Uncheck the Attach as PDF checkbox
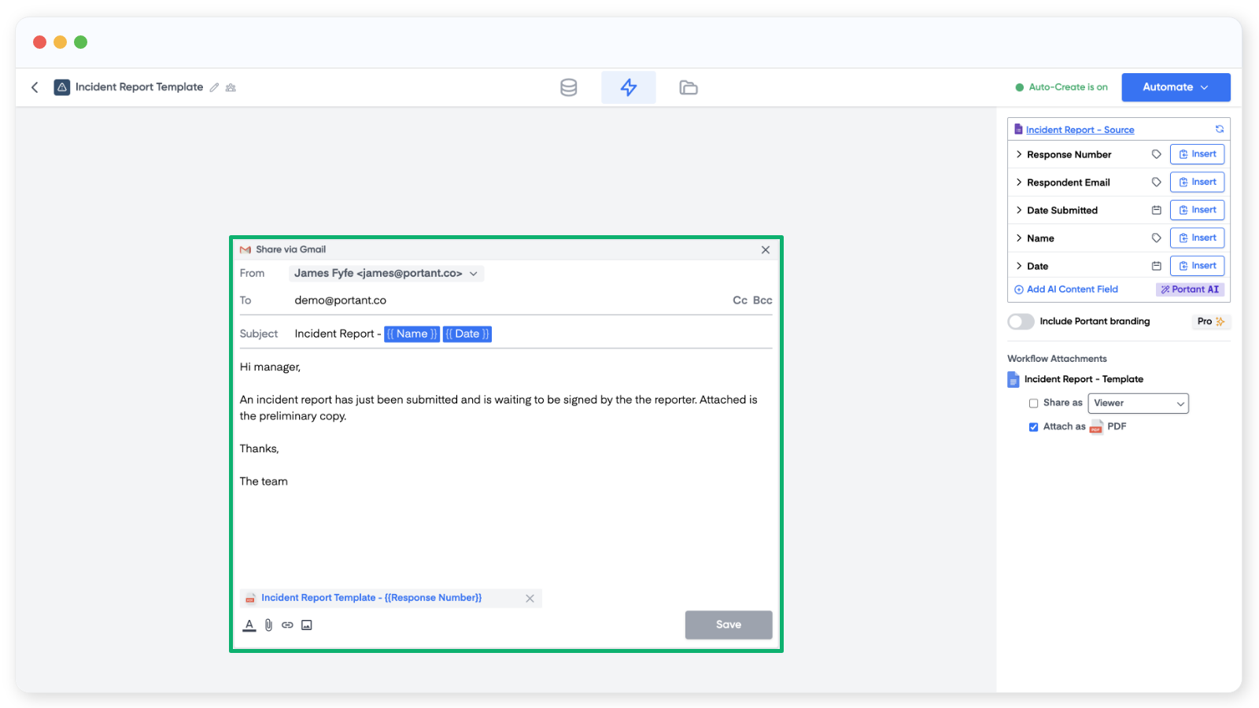Viewport: 1259px width, 708px height. coord(1033,426)
